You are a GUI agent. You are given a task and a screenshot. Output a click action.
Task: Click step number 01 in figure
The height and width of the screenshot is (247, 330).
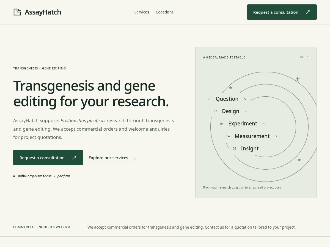click(209, 99)
